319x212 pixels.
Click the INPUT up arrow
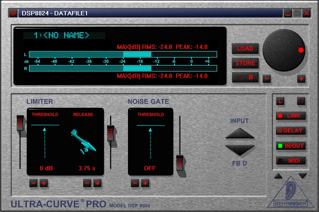point(240,133)
